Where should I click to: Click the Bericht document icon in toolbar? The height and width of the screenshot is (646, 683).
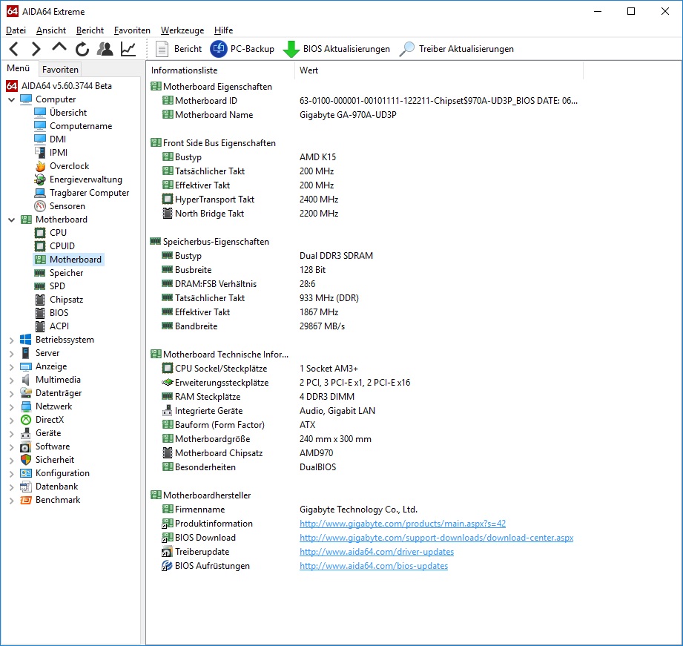pyautogui.click(x=162, y=49)
